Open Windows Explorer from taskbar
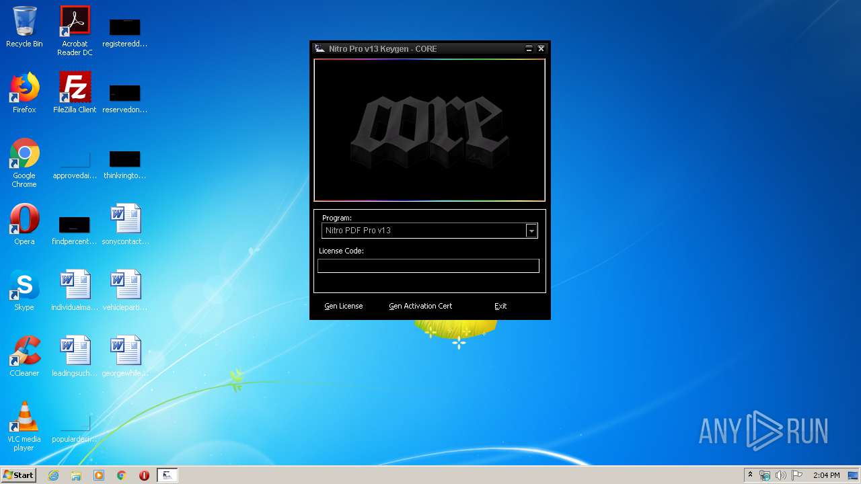Image resolution: width=861 pixels, height=484 pixels. pyautogui.click(x=76, y=475)
